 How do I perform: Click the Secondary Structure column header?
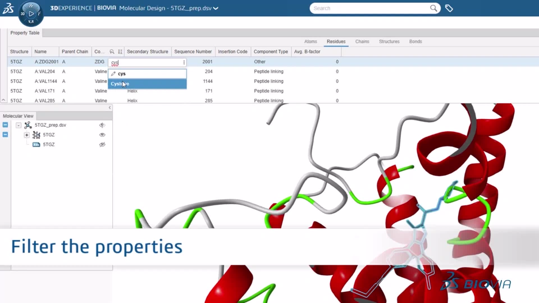(148, 52)
